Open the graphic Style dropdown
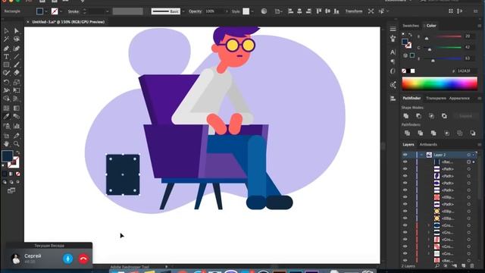Screen dimensions: 485x273 click(252, 11)
